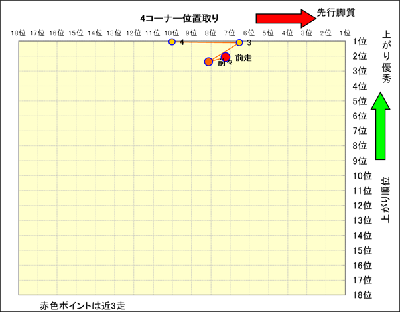Click the vertical 上がり順位 axis title
Viewport: 400px width, 312px height.
click(387, 199)
